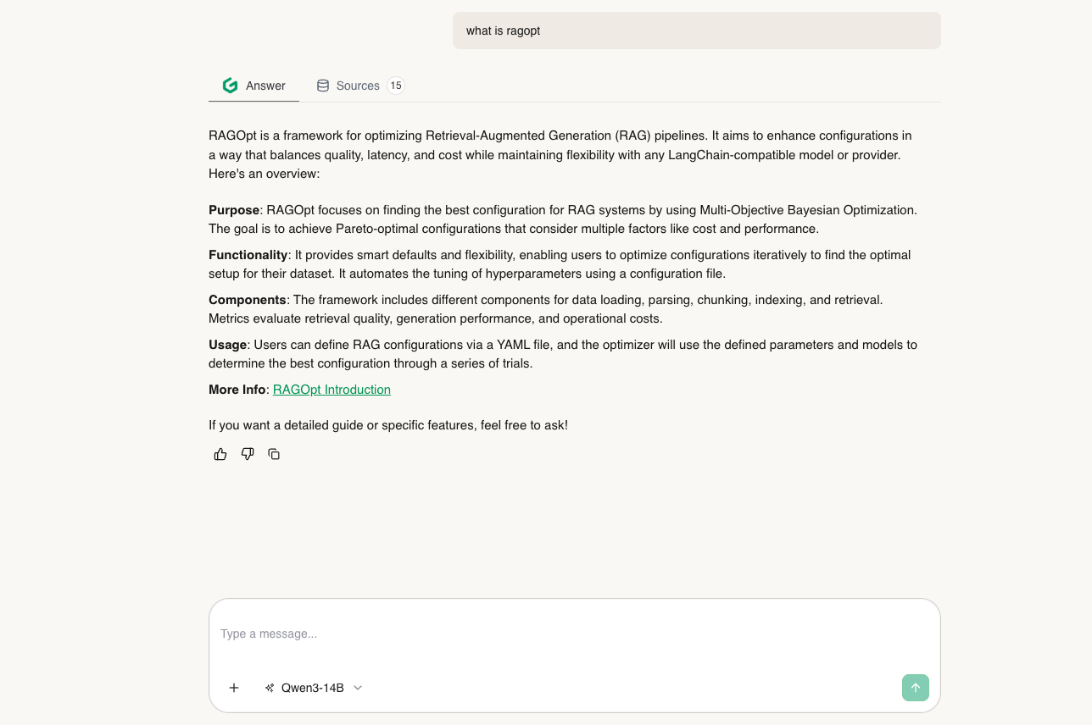The height and width of the screenshot is (725, 1092).
Task: Click the 'what is ragopt' message bubble
Action: click(697, 30)
